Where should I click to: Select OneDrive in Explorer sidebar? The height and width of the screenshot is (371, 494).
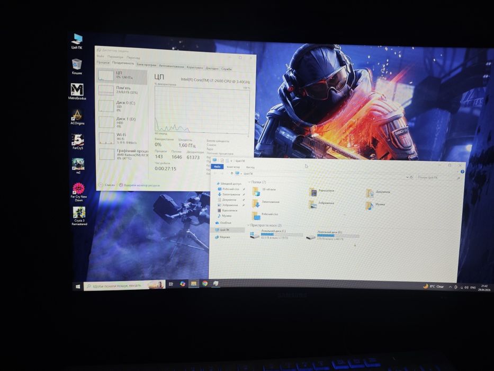click(x=223, y=223)
